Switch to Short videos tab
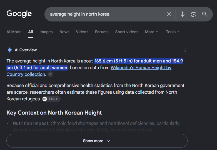The width and height of the screenshot is (217, 150). (x=127, y=32)
